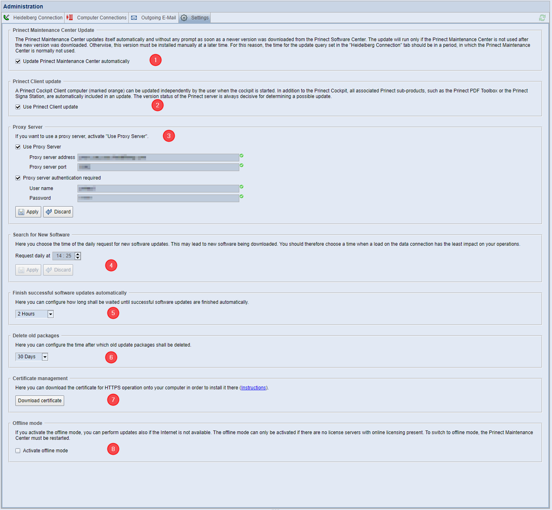The width and height of the screenshot is (552, 510).
Task: Click the green validation icon beside proxy address
Action: click(242, 156)
